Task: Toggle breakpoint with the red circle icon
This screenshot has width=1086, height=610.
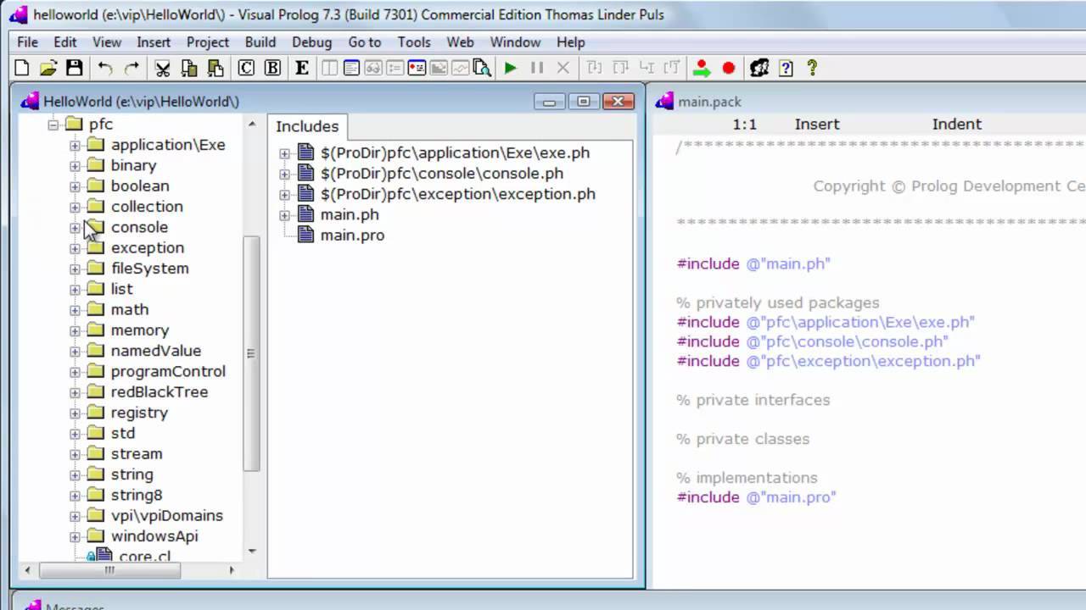Action: point(728,69)
